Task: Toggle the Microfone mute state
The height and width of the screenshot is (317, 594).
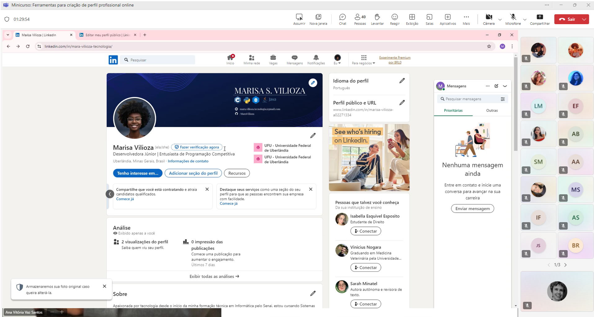Action: click(x=513, y=19)
